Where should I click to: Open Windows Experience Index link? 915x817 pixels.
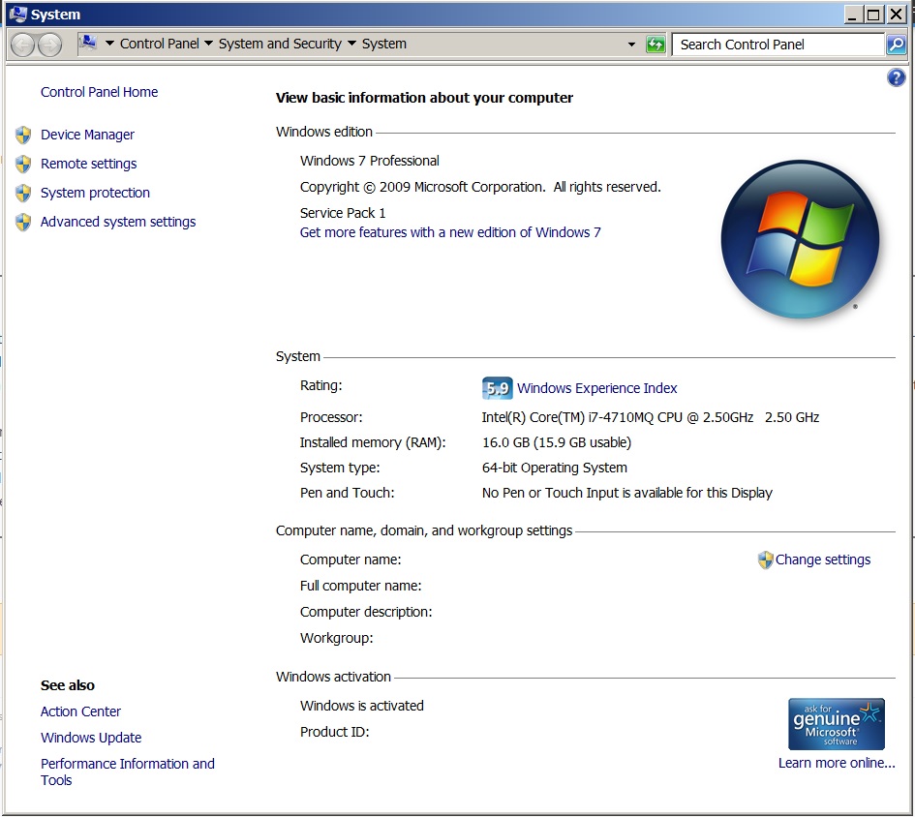(597, 389)
